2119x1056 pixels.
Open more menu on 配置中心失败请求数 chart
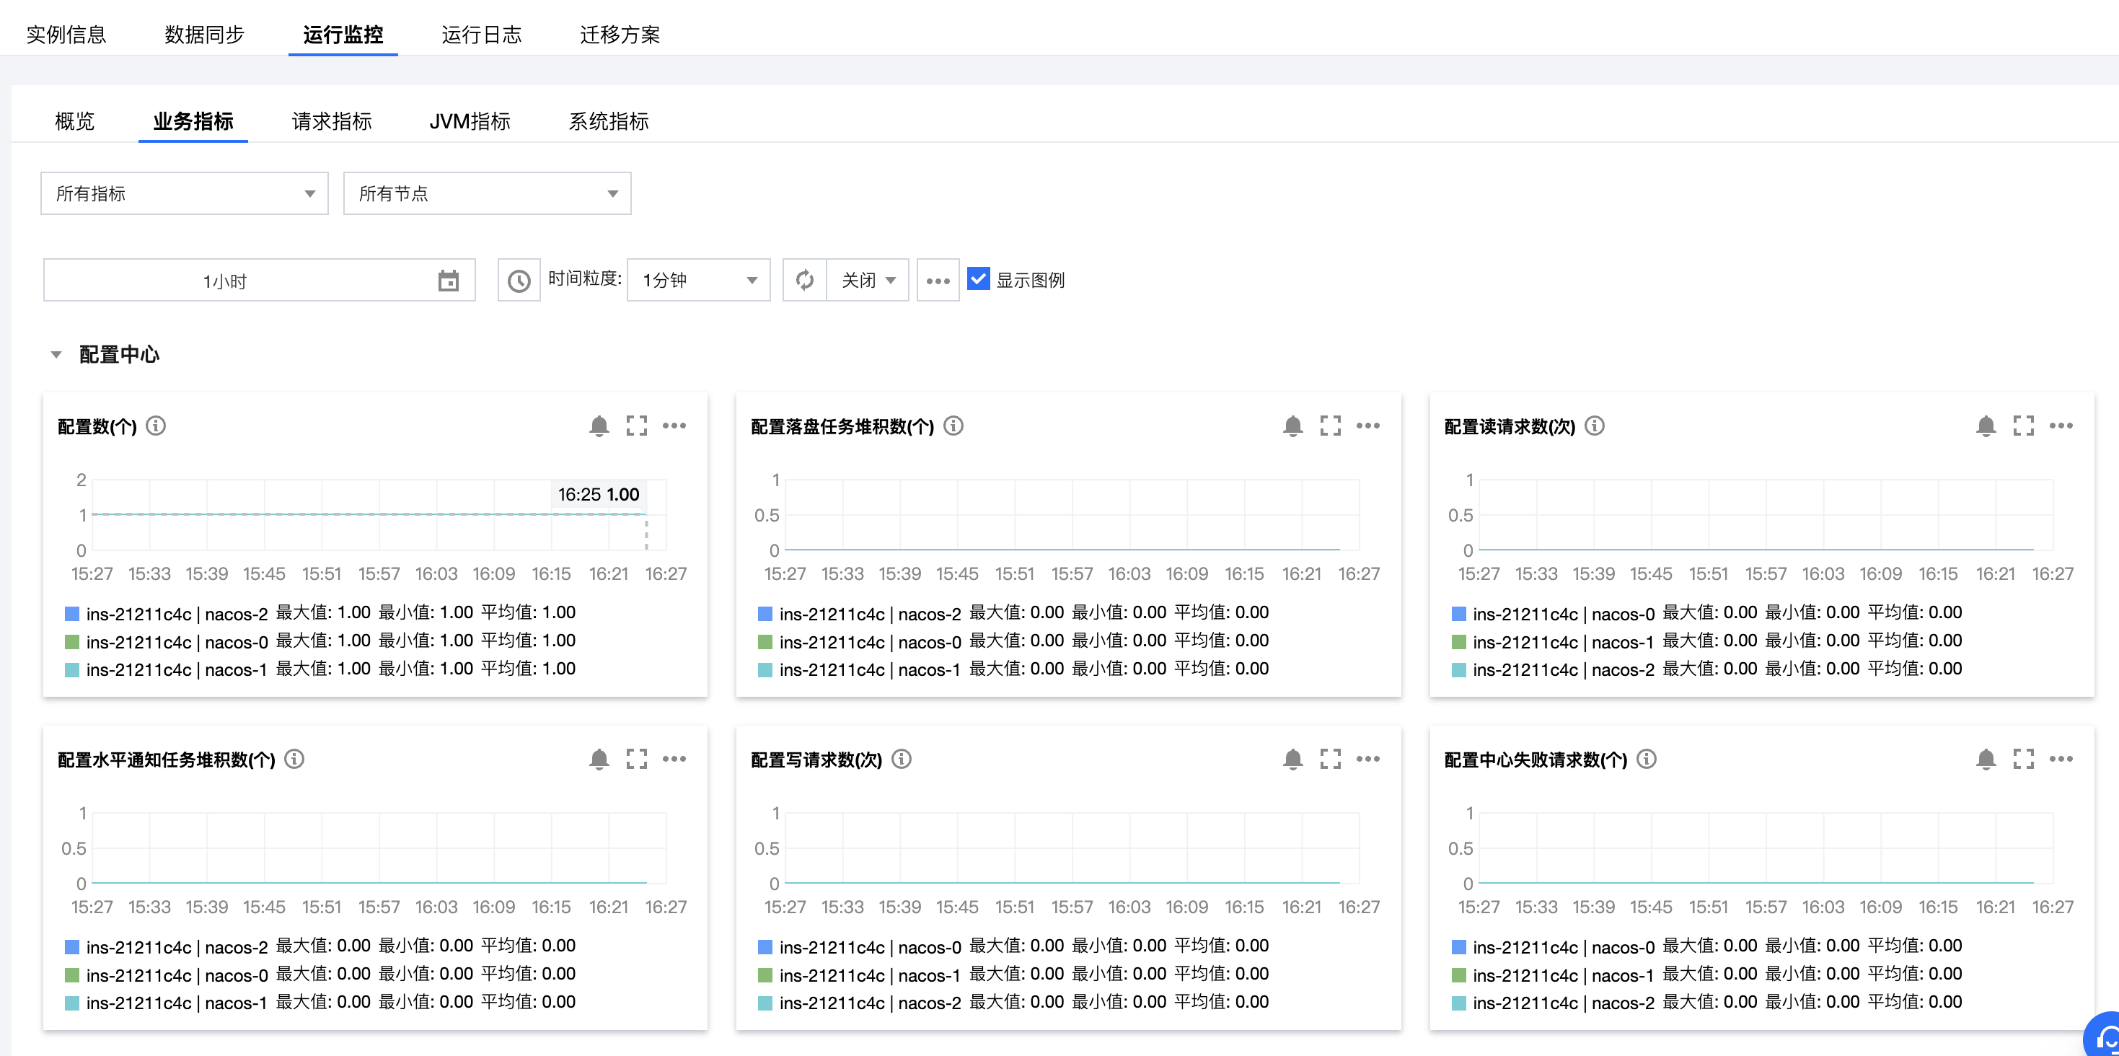click(x=2061, y=759)
